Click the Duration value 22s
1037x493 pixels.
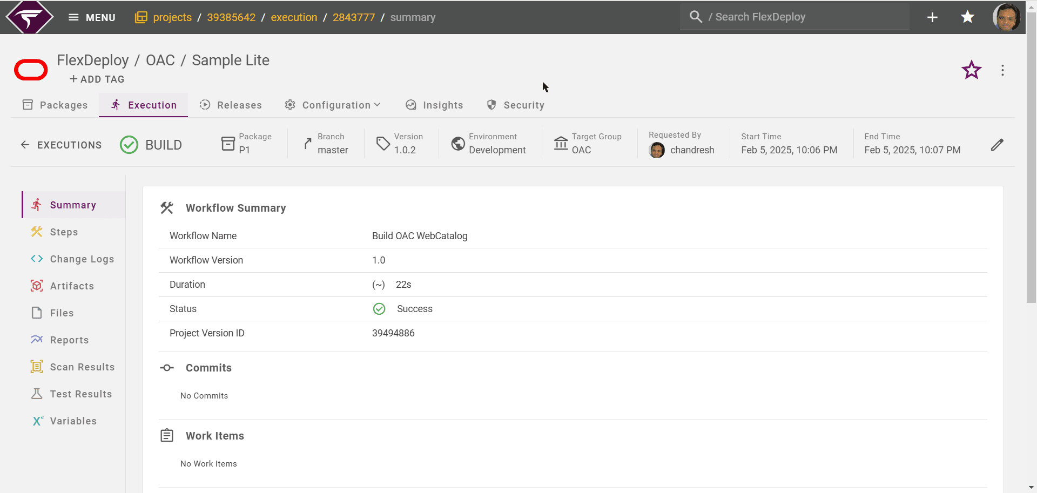[x=403, y=285]
